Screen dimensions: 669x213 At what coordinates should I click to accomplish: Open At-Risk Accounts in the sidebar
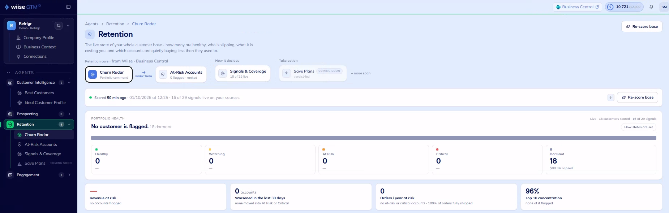pyautogui.click(x=40, y=144)
